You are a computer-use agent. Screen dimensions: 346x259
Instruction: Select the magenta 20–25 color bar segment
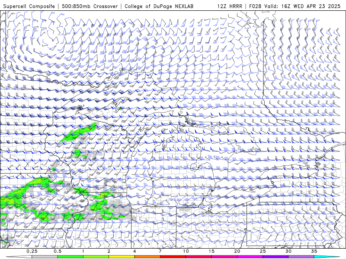click(250, 257)
